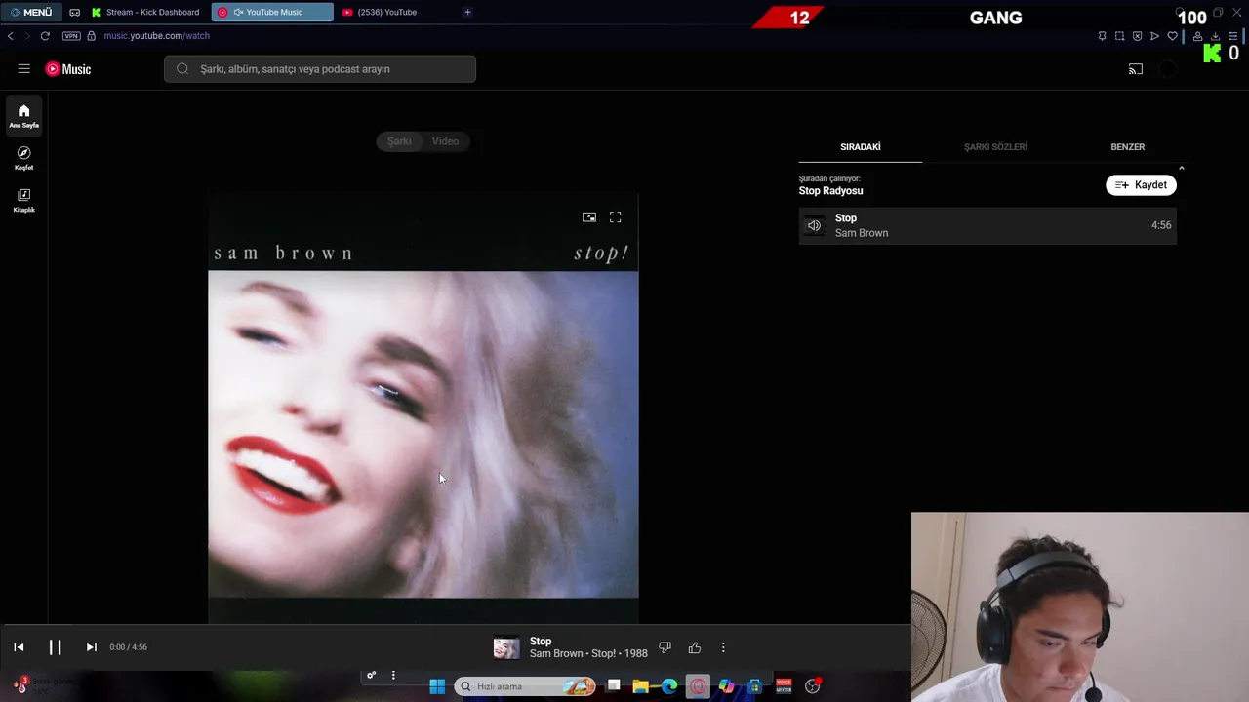This screenshot has height=702, width=1249.
Task: Reload the current page
Action: pyautogui.click(x=45, y=36)
